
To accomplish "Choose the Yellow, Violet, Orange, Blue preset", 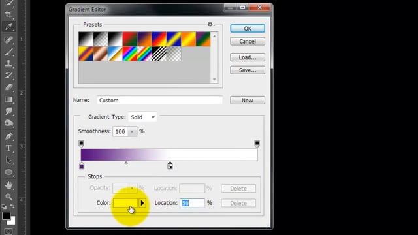I will pyautogui.click(x=86, y=54).
